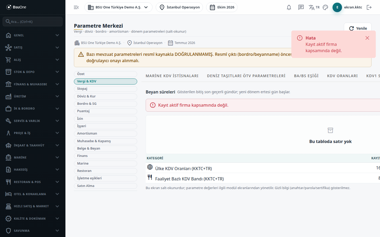Click the Alış shopping cart icon
Screen dimensions: 380x237
click(8, 60)
